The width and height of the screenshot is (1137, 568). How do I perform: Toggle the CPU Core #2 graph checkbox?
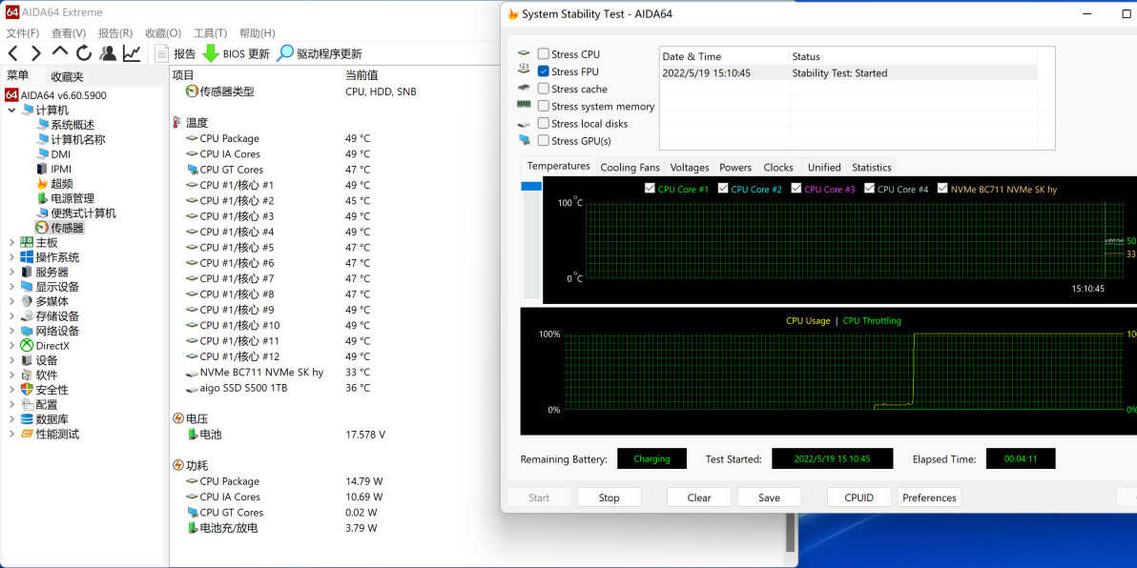723,189
